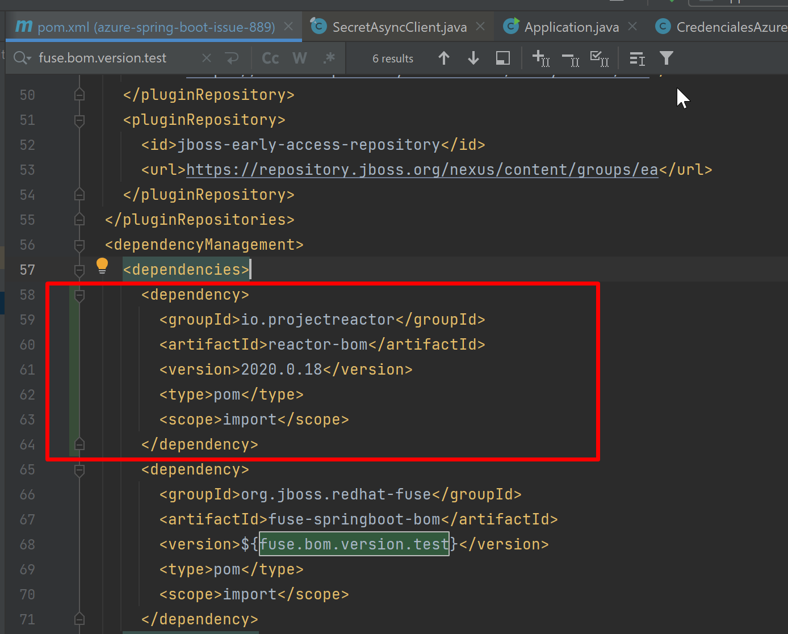Select all occurrences using the checkmark icon
Viewport: 788px width, 634px height.
tap(600, 58)
